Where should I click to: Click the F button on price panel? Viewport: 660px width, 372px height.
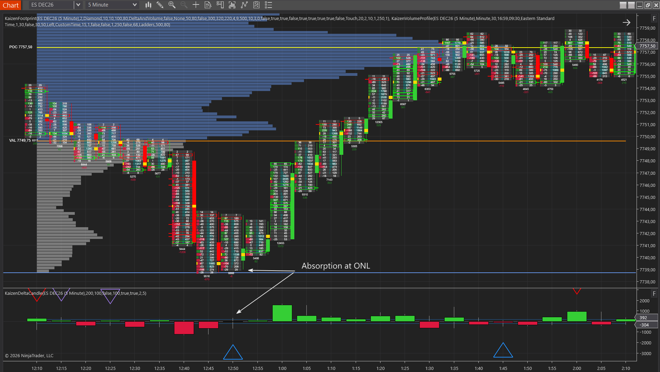(x=654, y=18)
